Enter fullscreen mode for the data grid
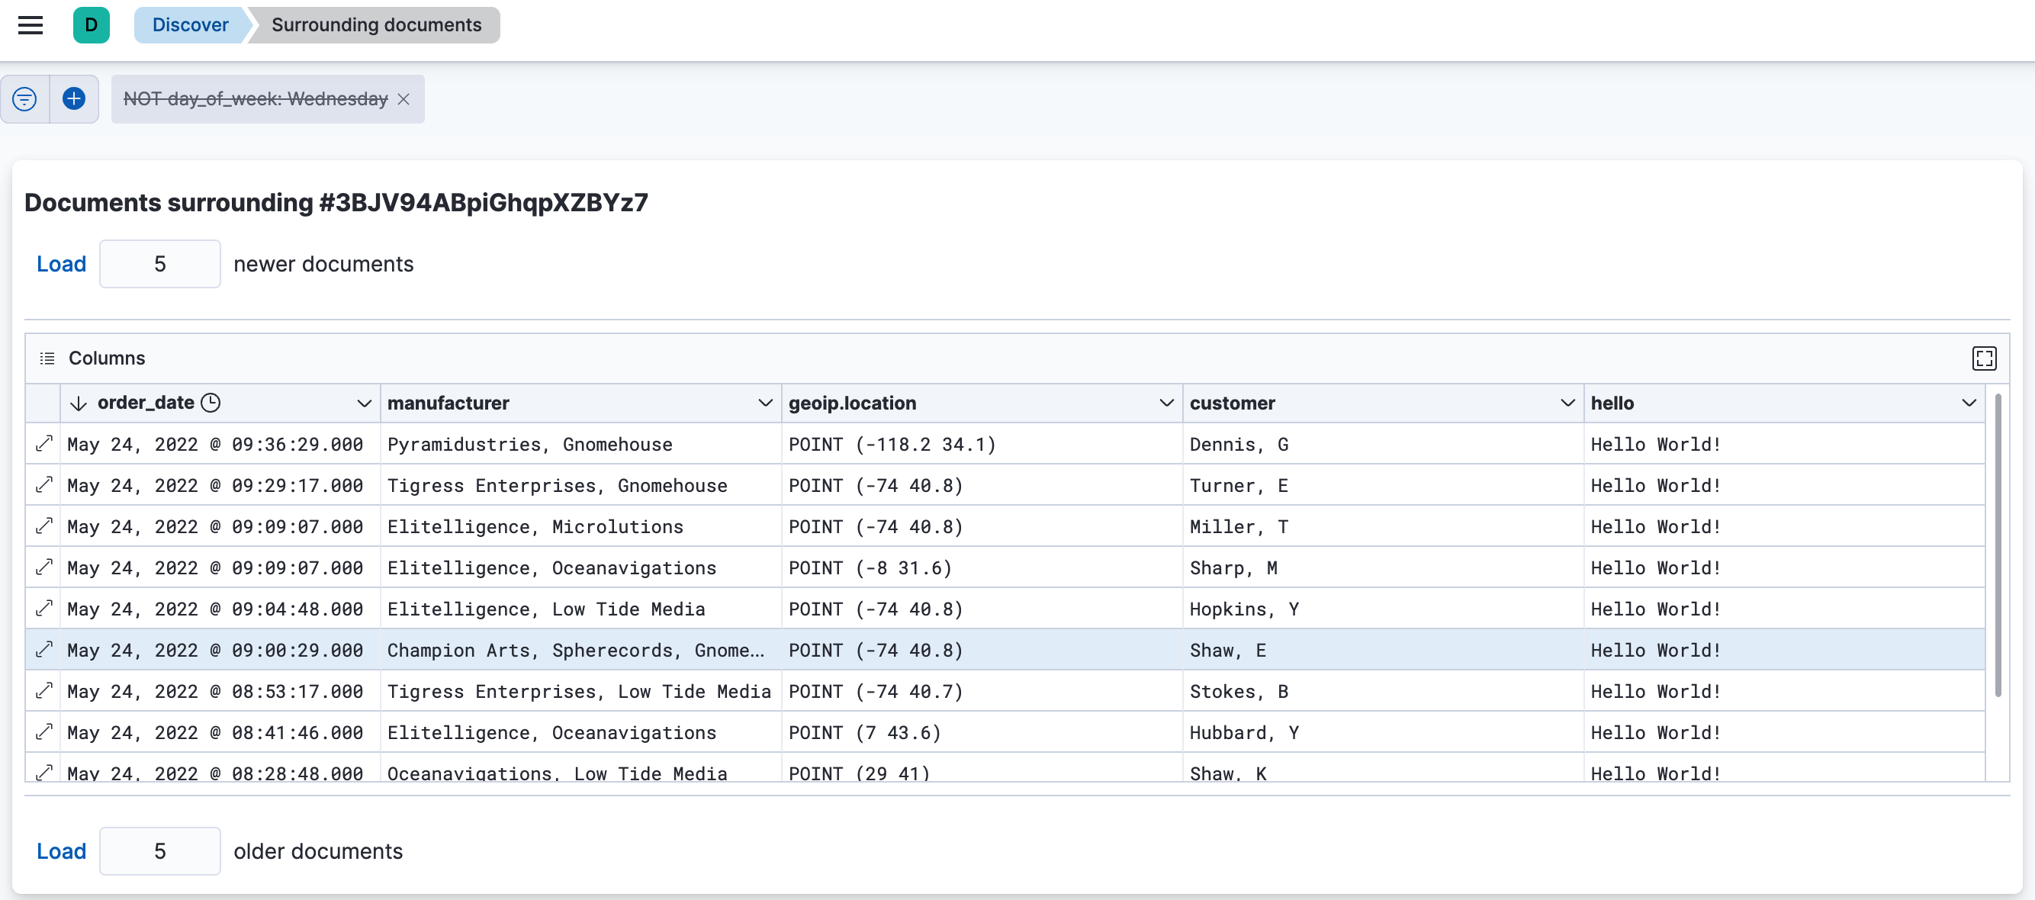This screenshot has width=2035, height=900. [x=1985, y=358]
